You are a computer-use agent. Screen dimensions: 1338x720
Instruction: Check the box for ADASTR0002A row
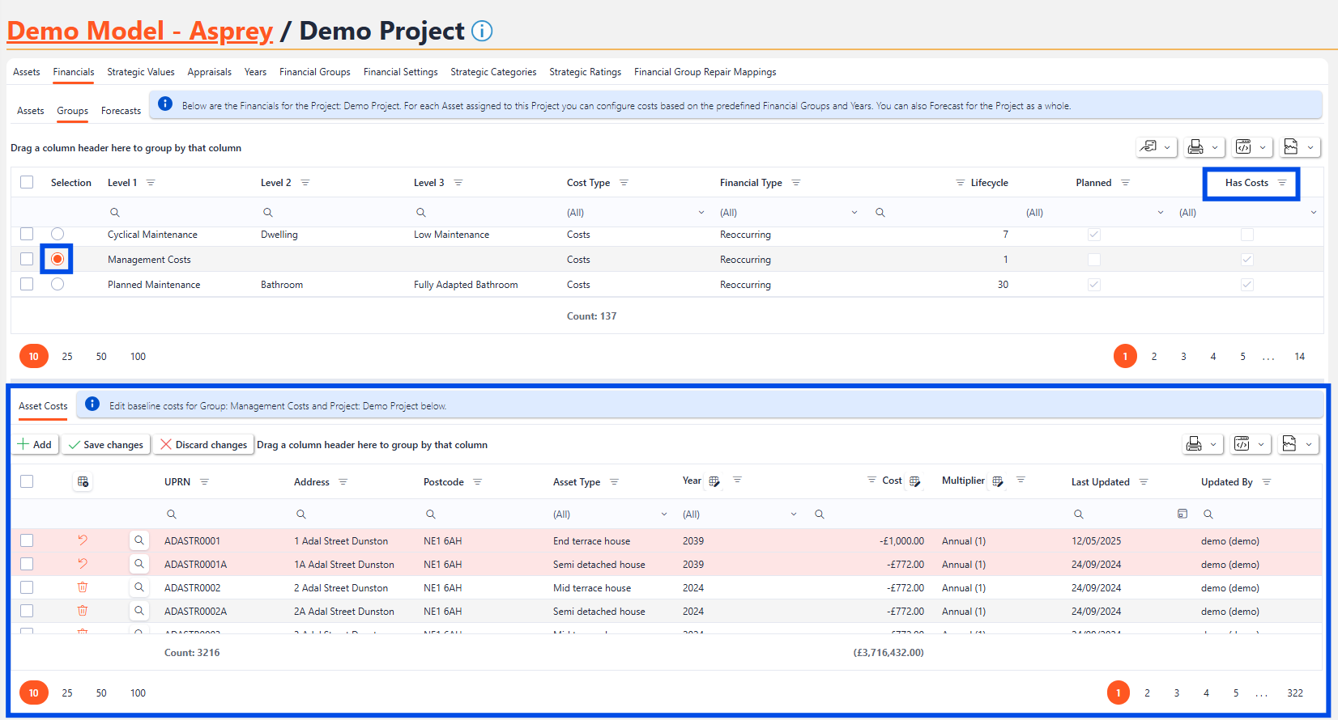[x=27, y=612]
